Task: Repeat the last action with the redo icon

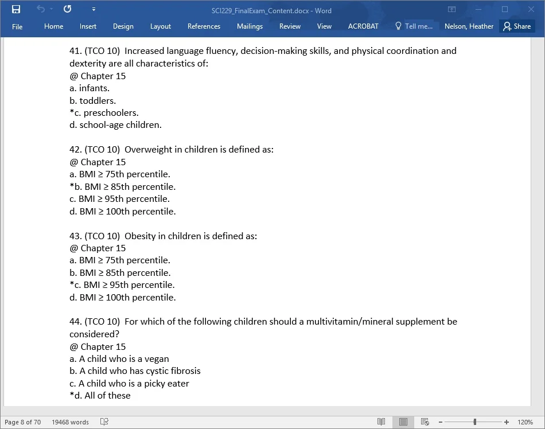Action: [x=68, y=9]
